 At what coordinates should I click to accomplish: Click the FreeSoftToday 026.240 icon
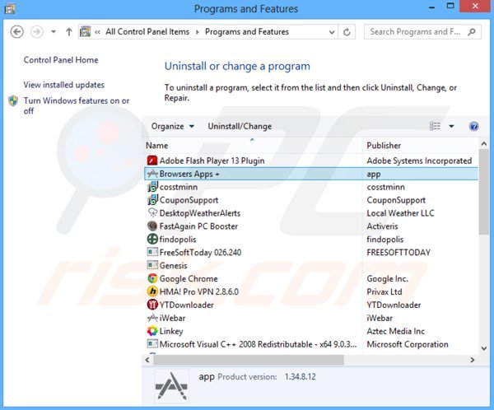click(x=152, y=252)
